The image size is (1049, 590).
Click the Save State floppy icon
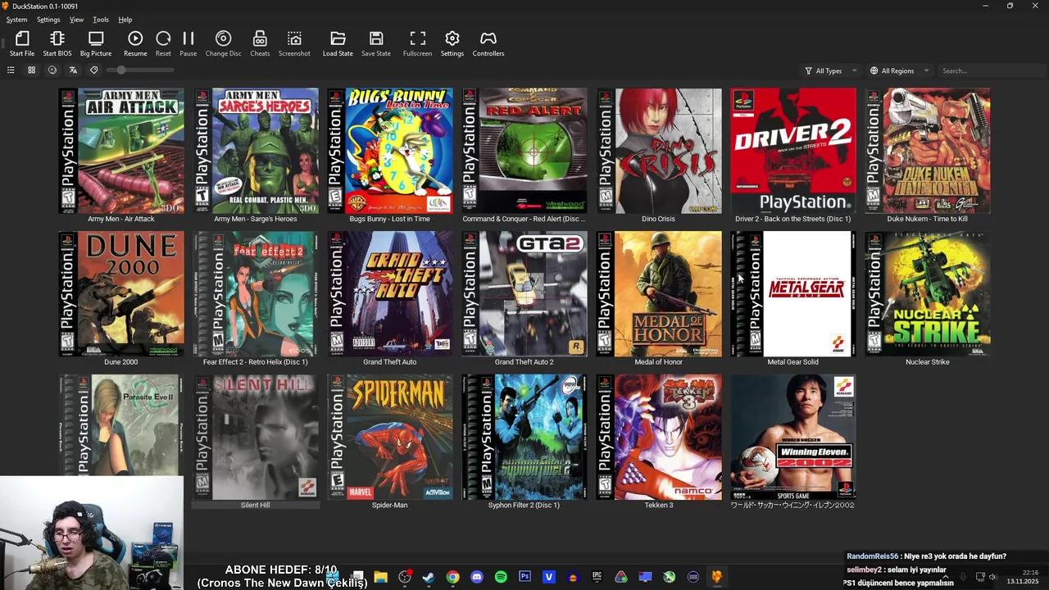coord(376,43)
